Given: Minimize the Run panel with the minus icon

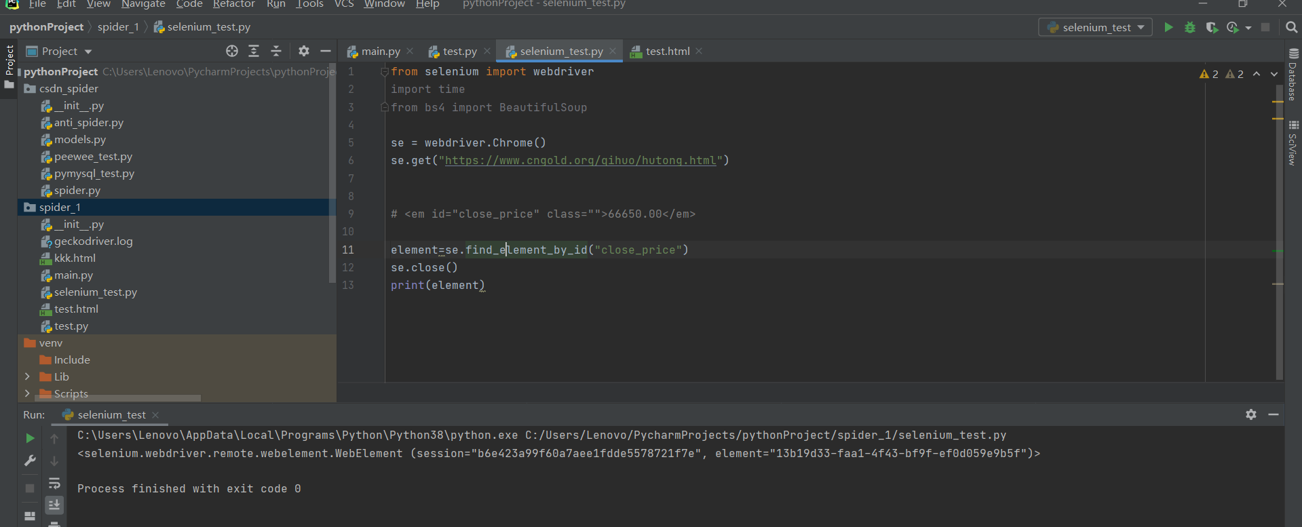Looking at the screenshot, I should tap(1274, 414).
